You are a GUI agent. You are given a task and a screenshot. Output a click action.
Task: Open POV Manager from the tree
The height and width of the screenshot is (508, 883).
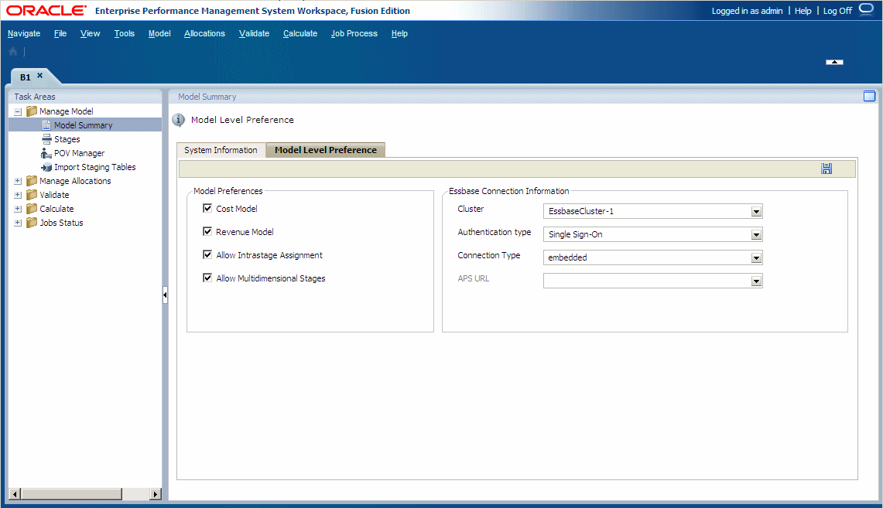coord(45,152)
